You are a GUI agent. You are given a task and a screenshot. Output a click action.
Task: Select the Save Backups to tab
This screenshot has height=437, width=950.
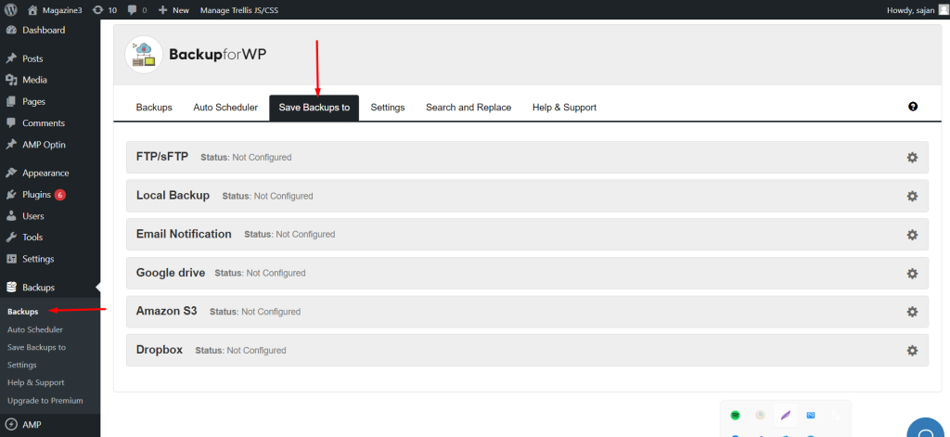pos(314,108)
